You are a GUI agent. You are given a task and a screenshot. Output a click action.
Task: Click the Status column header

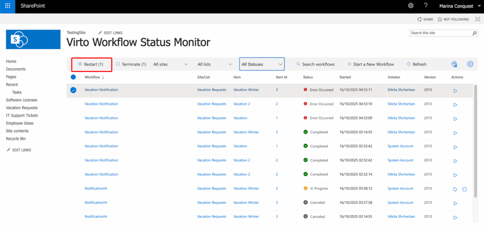(x=308, y=77)
